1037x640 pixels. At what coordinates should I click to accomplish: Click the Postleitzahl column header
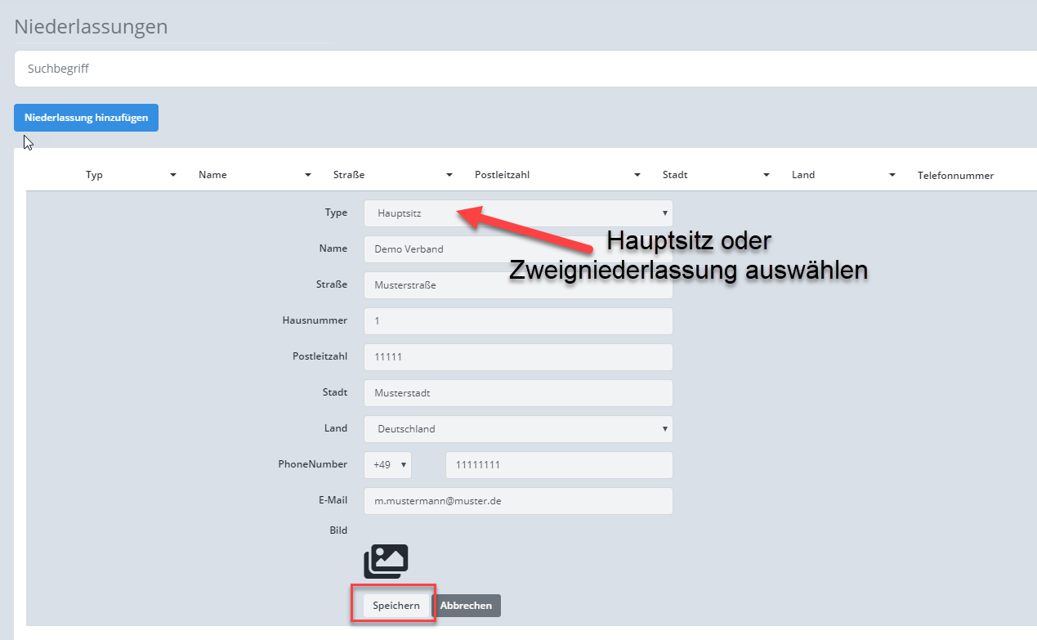[503, 175]
